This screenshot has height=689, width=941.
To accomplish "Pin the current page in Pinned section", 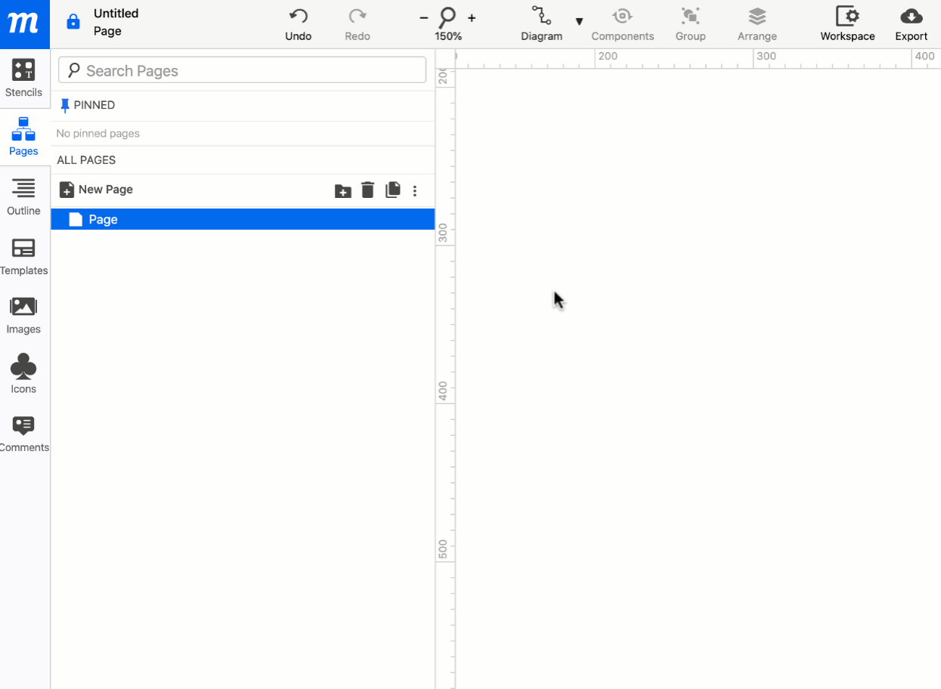I will (x=64, y=105).
